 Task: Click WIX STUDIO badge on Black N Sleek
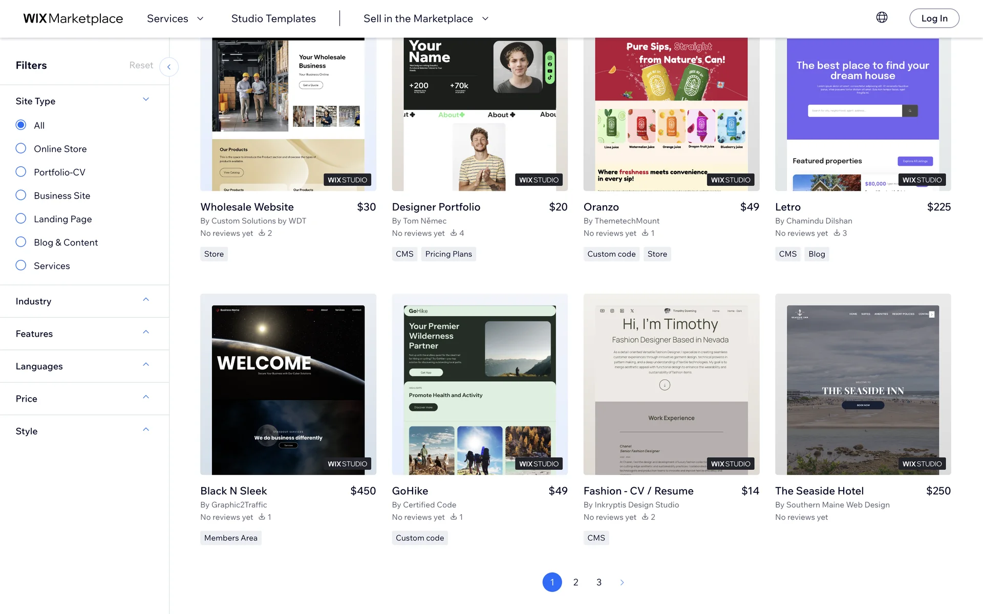347,464
